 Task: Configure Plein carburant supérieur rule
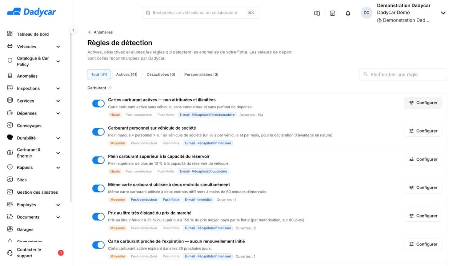pos(423,159)
